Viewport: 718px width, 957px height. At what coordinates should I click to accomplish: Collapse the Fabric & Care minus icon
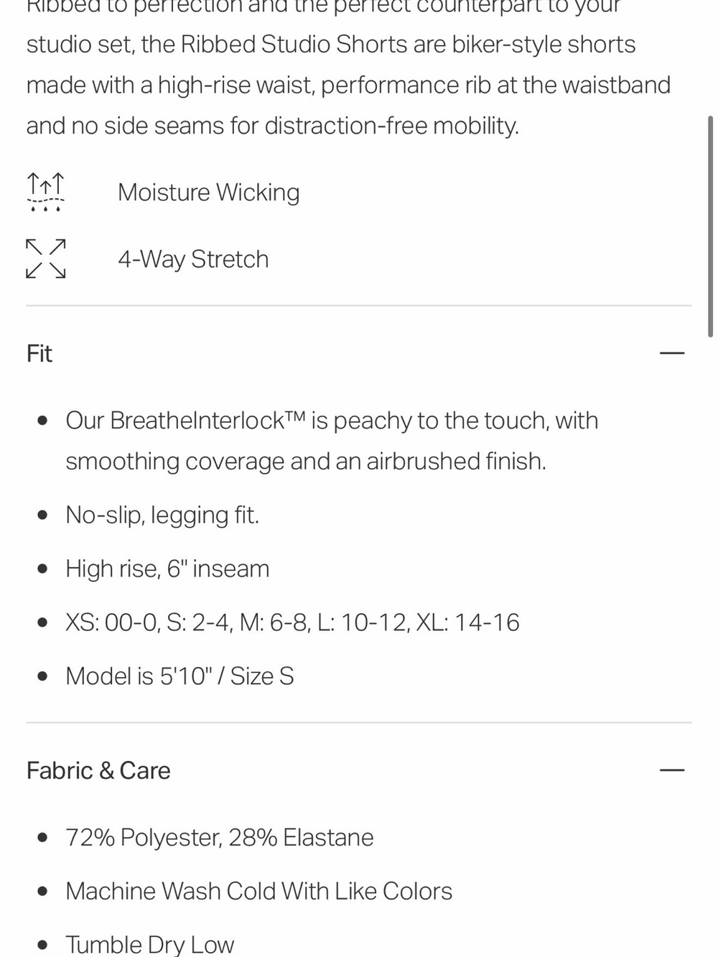672,770
